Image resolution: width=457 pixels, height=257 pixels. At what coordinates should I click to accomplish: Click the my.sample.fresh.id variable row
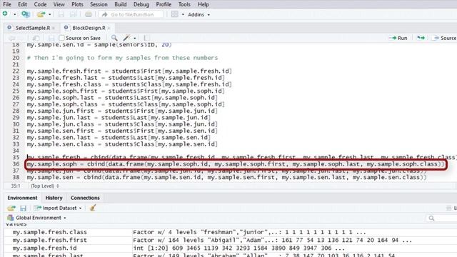coord(230,248)
